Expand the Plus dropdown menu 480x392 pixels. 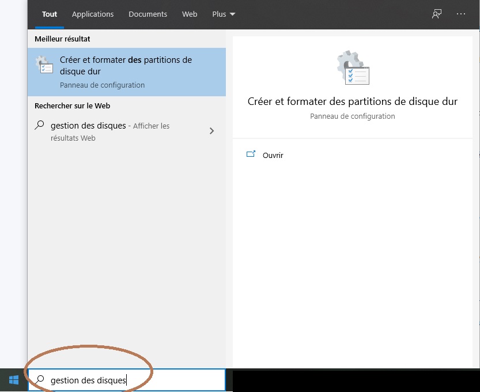coord(224,14)
